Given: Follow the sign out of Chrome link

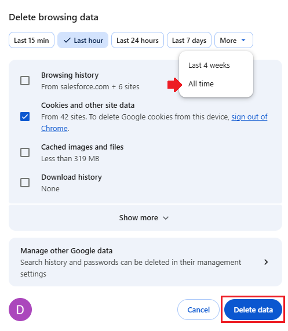Looking at the screenshot, I should 249,117.
